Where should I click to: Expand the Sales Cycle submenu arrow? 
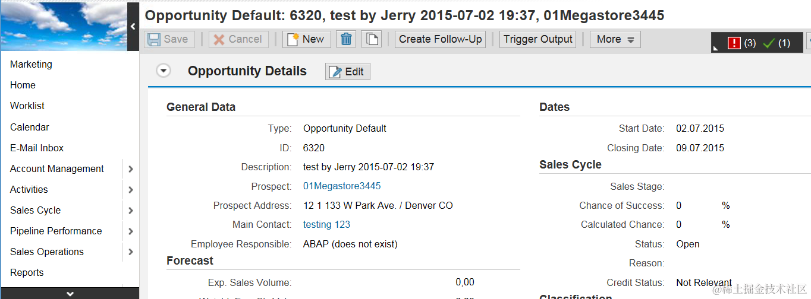point(131,211)
